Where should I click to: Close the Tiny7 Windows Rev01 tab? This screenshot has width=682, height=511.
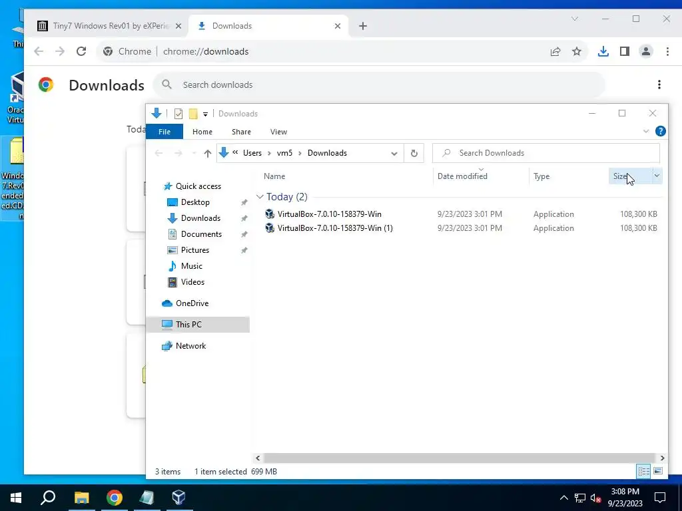[178, 26]
